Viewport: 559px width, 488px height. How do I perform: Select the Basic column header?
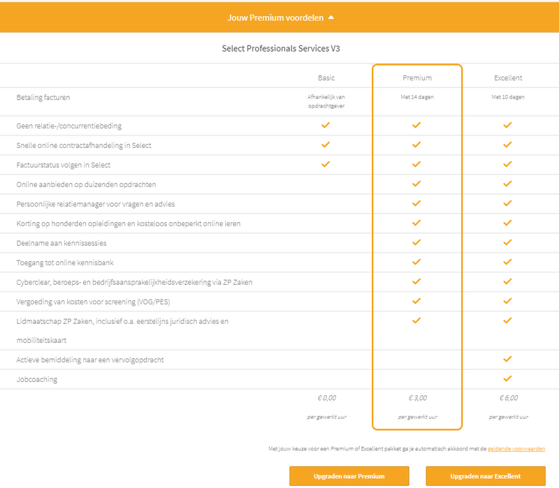point(326,77)
